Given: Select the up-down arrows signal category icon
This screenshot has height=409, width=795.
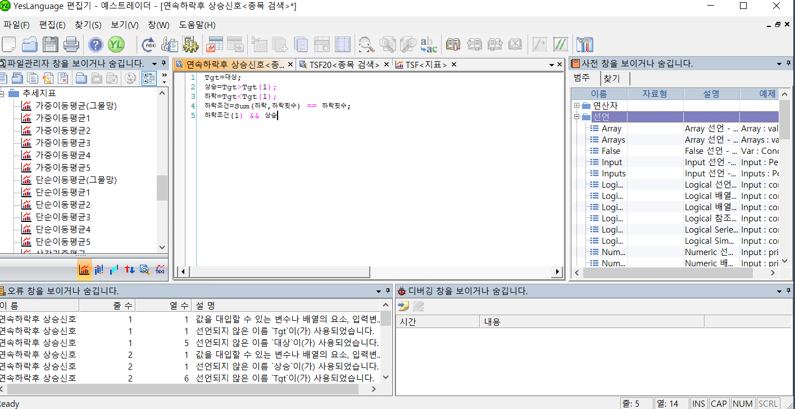Looking at the screenshot, I should 129,270.
